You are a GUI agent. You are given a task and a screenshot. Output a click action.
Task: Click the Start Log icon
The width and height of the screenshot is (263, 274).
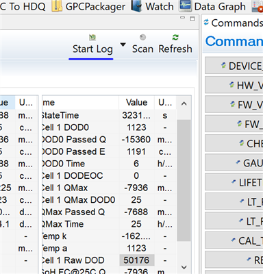click(x=92, y=38)
